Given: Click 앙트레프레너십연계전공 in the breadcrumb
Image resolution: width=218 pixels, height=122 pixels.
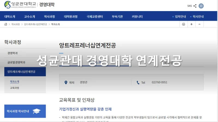Looking at the screenshot, I should point(35,24).
